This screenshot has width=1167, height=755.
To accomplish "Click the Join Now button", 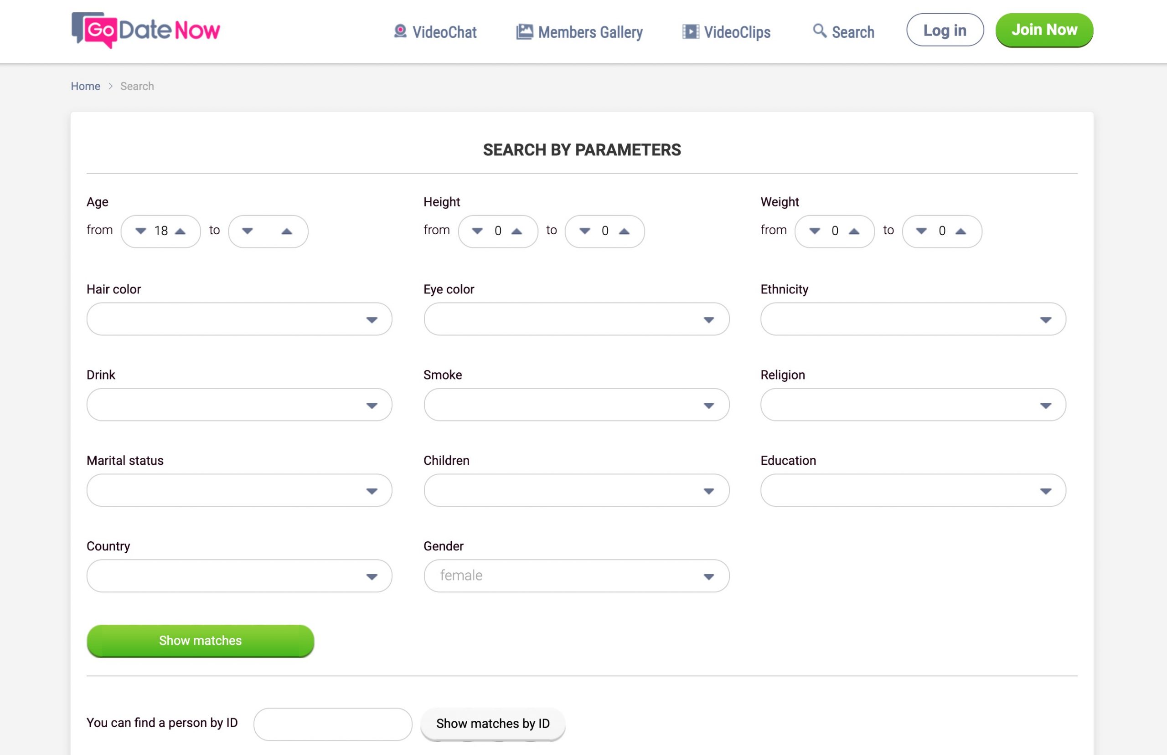I will (x=1044, y=30).
